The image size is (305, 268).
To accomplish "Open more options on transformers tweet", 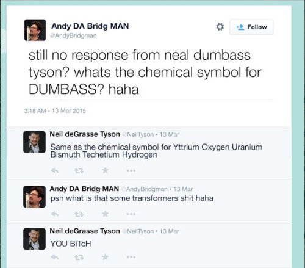I will [131, 214].
